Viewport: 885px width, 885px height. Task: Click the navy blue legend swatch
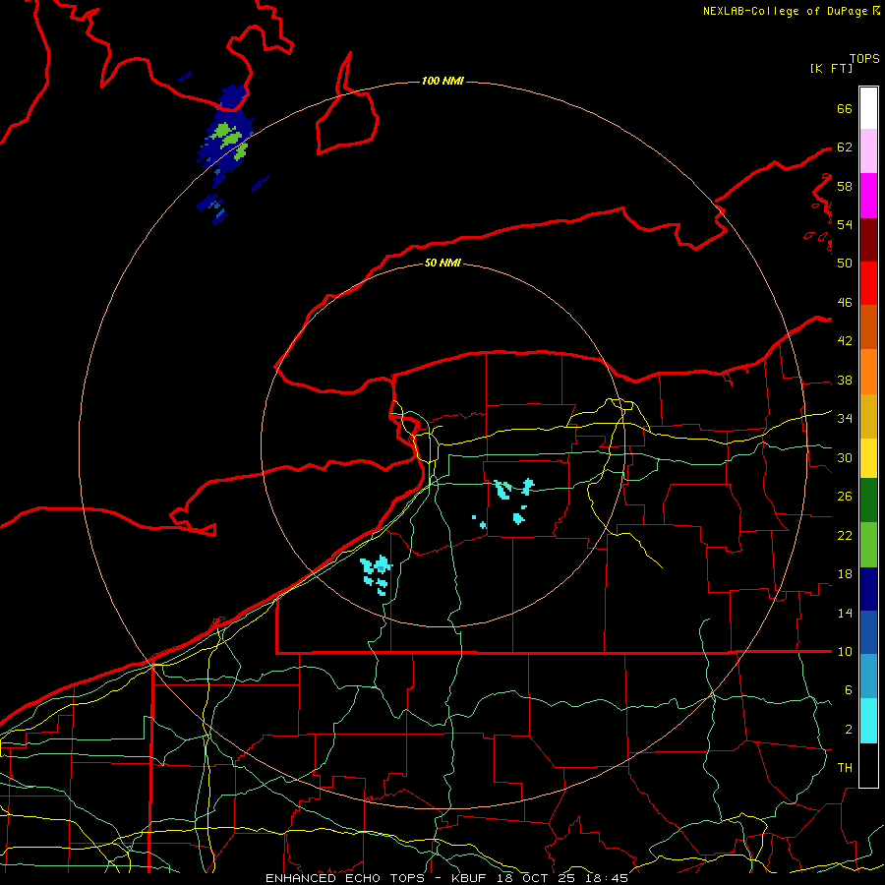pos(868,589)
